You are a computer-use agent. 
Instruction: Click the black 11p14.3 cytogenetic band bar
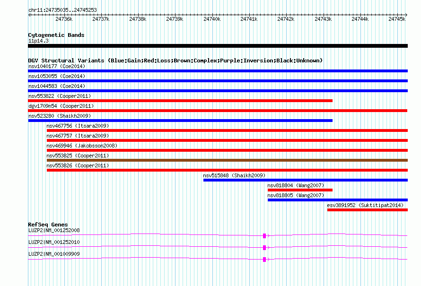(x=218, y=46)
